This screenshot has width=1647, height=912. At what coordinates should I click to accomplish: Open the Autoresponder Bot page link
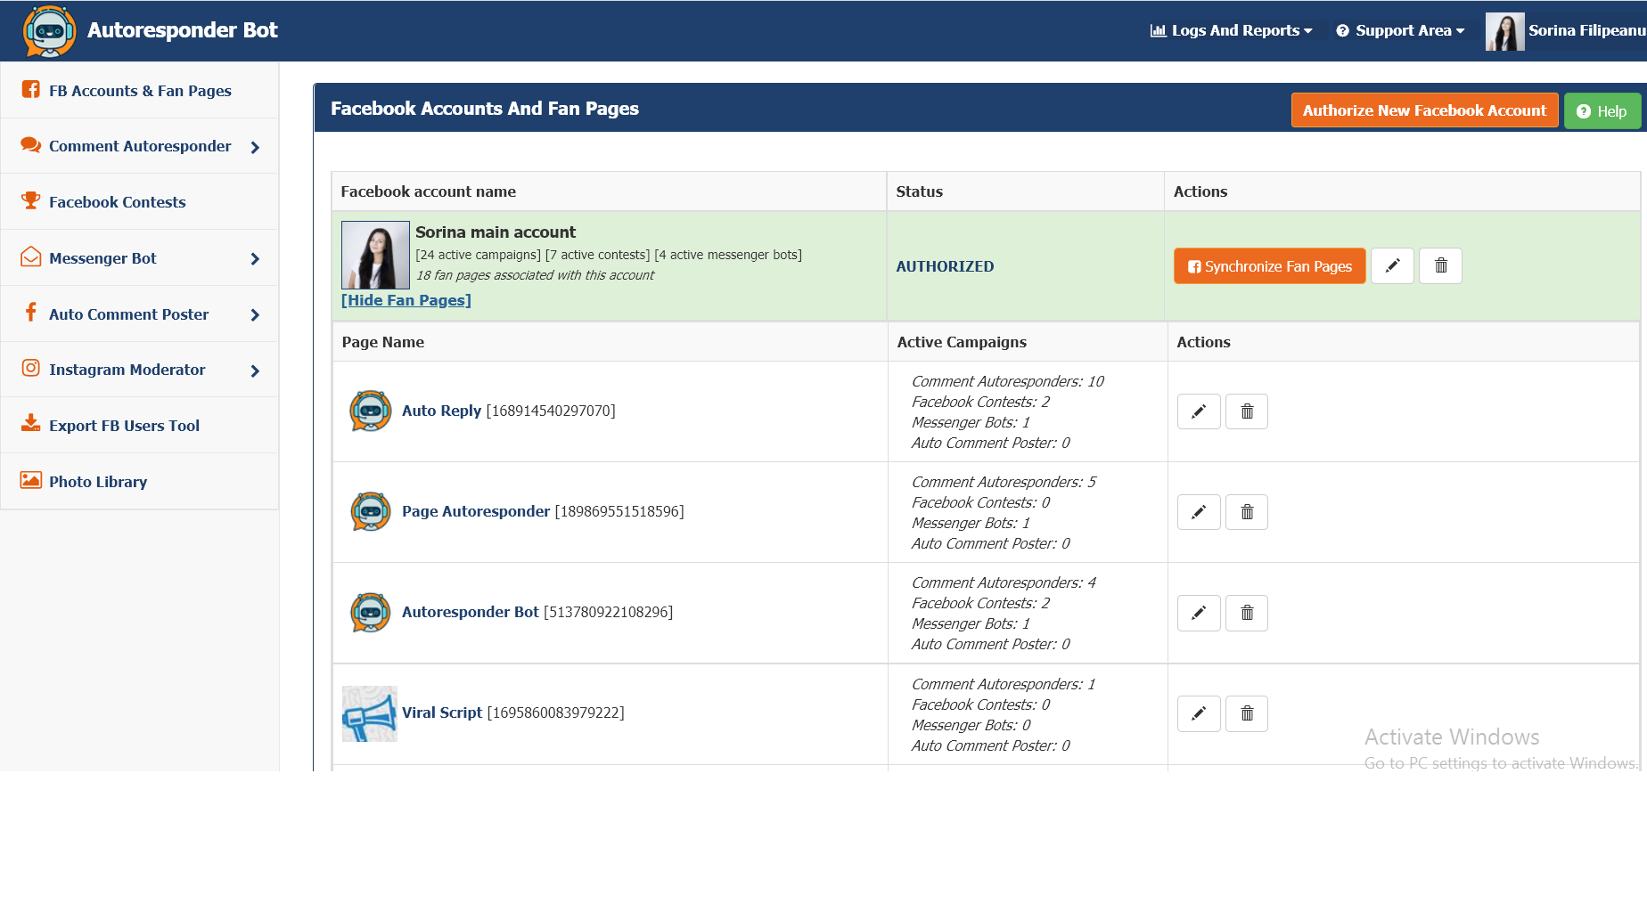click(x=471, y=612)
